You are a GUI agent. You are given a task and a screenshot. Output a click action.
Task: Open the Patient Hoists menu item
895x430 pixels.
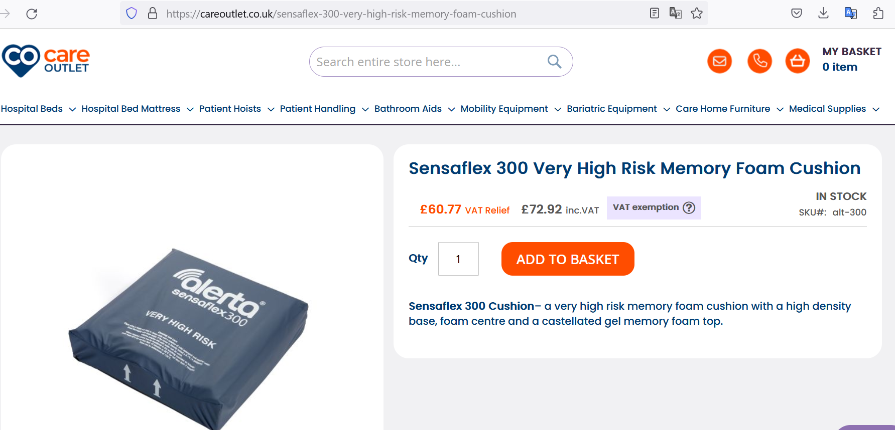click(230, 109)
